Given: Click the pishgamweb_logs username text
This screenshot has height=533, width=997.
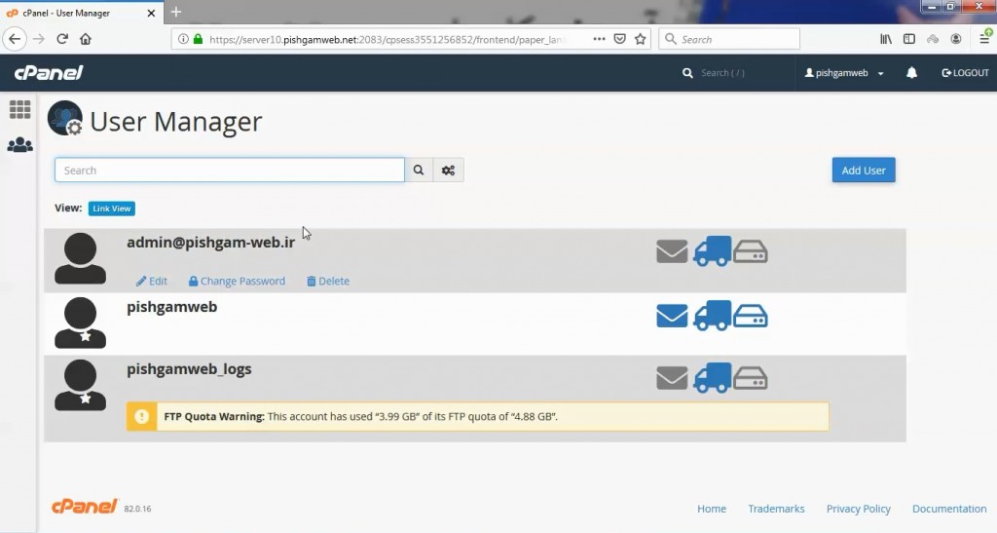Looking at the screenshot, I should [189, 369].
